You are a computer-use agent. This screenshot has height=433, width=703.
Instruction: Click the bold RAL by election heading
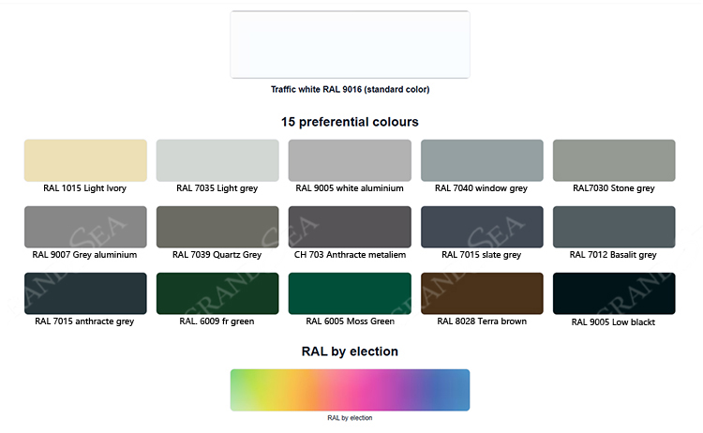350,351
